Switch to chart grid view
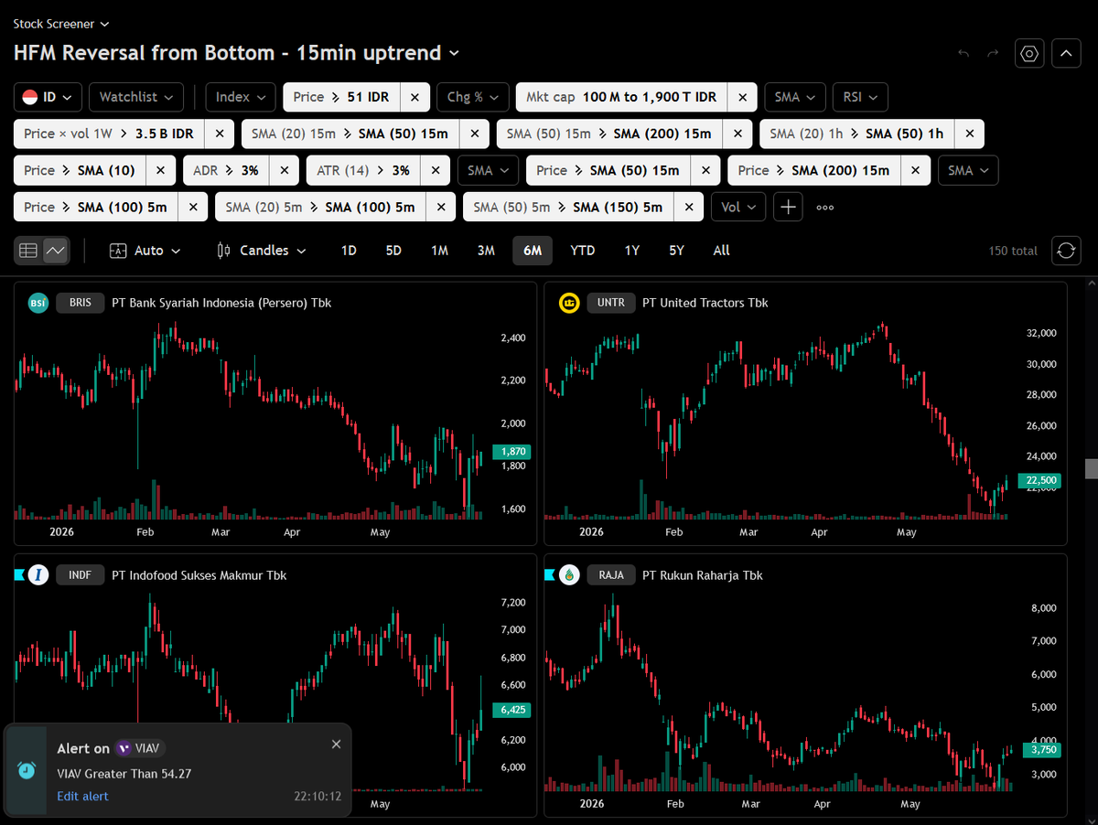This screenshot has height=825, width=1098. pos(56,250)
